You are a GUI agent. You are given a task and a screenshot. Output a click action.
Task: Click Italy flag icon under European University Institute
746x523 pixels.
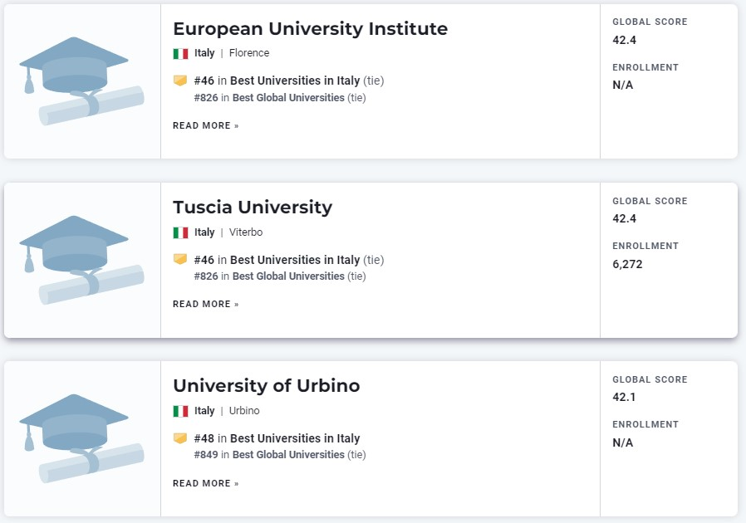(180, 54)
